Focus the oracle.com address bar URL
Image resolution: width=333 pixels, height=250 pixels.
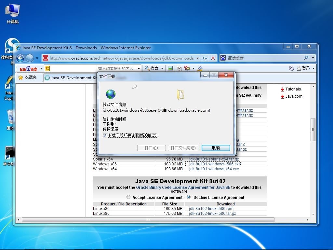(122, 58)
